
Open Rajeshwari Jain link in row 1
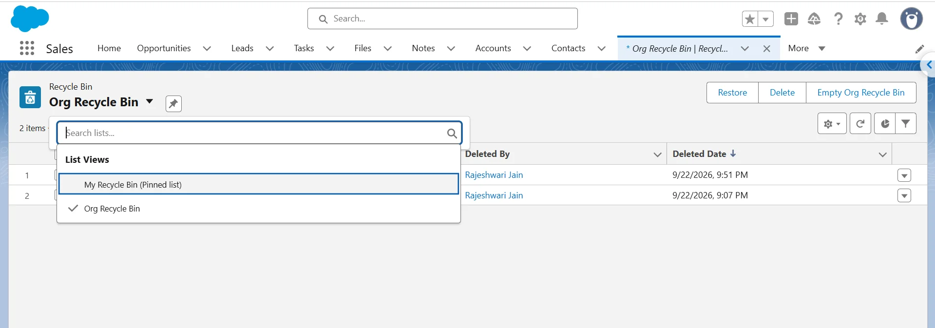pyautogui.click(x=494, y=175)
